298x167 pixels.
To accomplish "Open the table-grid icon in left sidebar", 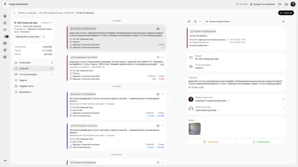I will click(5, 43).
